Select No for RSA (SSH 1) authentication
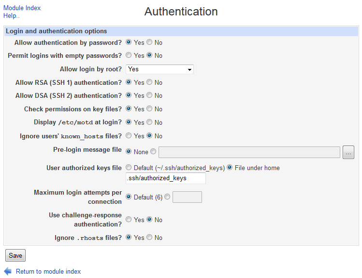The image size is (362, 278). [150, 82]
